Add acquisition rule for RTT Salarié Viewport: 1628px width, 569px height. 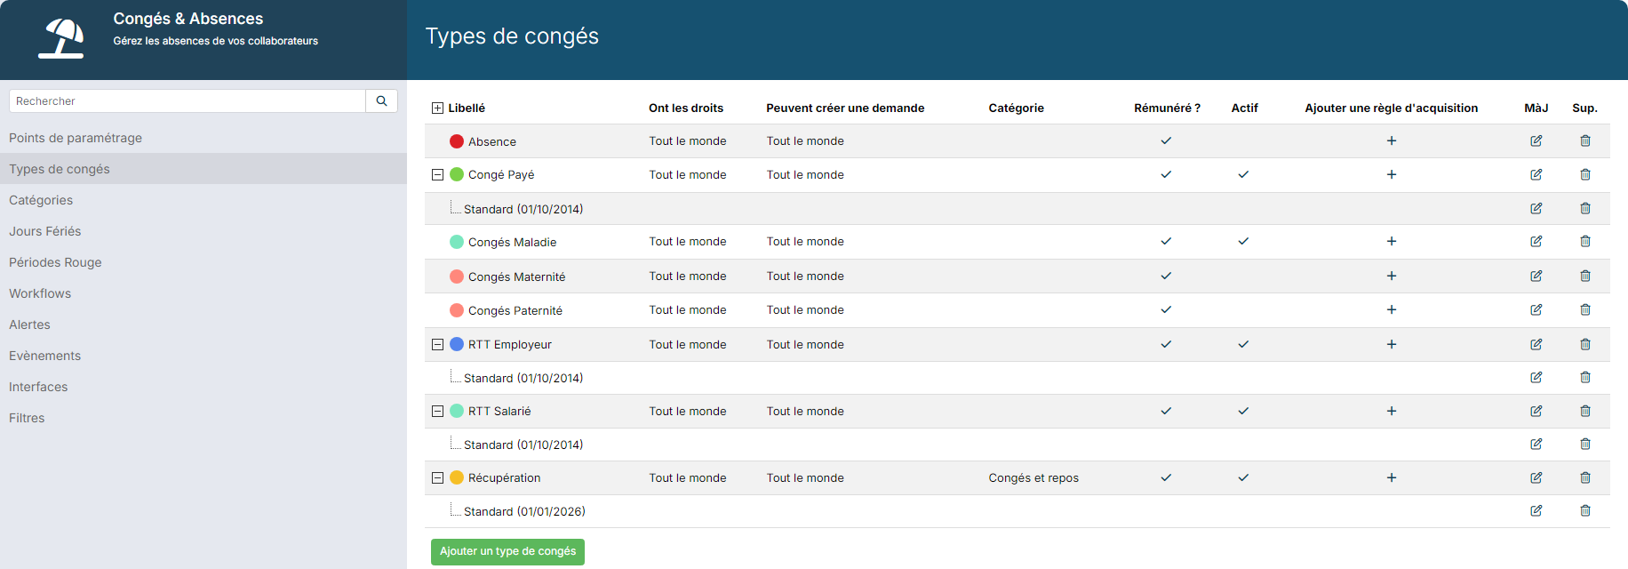pos(1391,411)
